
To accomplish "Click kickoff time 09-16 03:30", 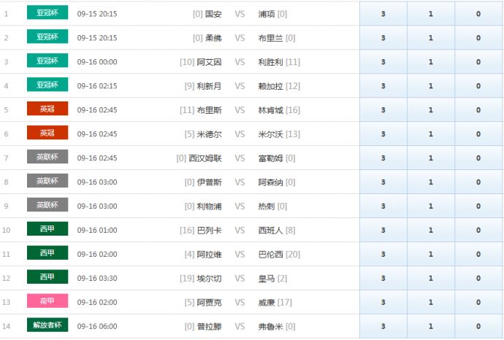I will point(97,279).
